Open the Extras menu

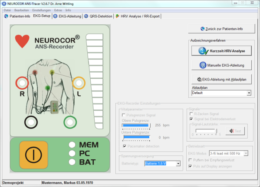(x=58, y=10)
